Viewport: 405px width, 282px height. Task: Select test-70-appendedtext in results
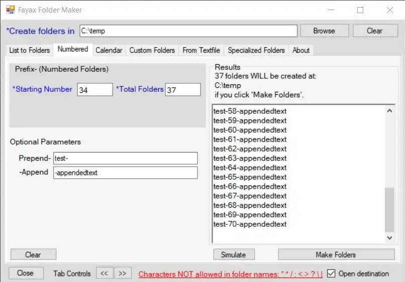coord(250,224)
